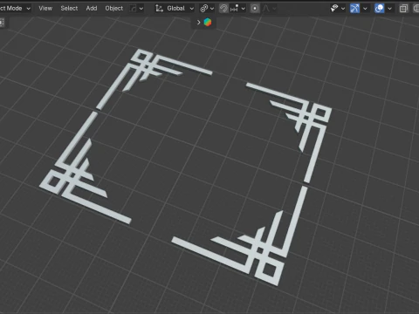
Task: Click the transform orientation axes icon
Action: (x=159, y=9)
